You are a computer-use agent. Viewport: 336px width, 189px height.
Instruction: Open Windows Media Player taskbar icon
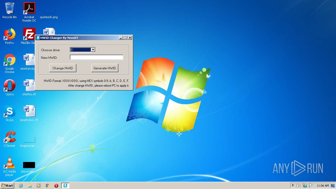click(x=39, y=186)
